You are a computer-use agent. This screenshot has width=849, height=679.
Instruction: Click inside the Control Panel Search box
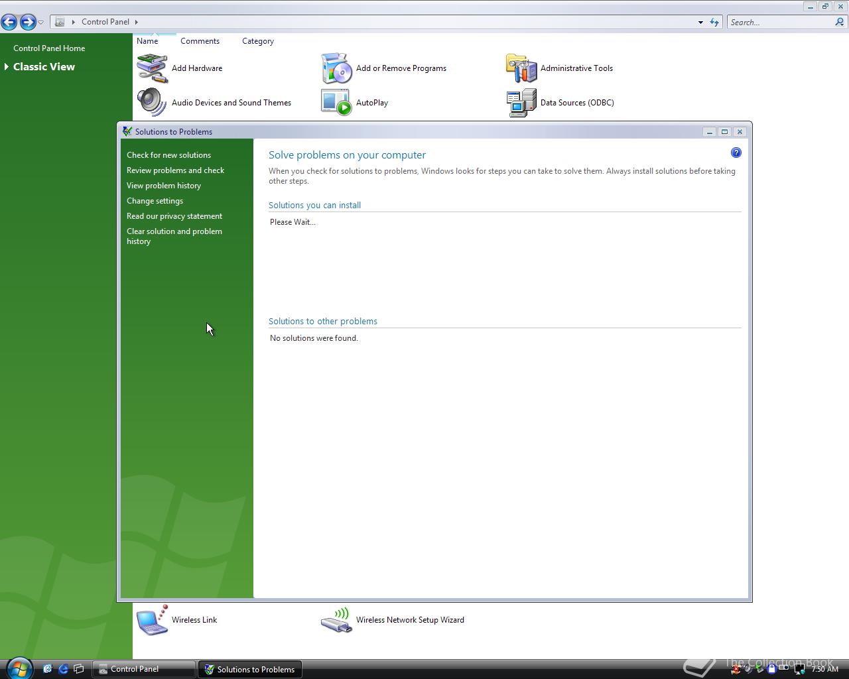point(780,22)
